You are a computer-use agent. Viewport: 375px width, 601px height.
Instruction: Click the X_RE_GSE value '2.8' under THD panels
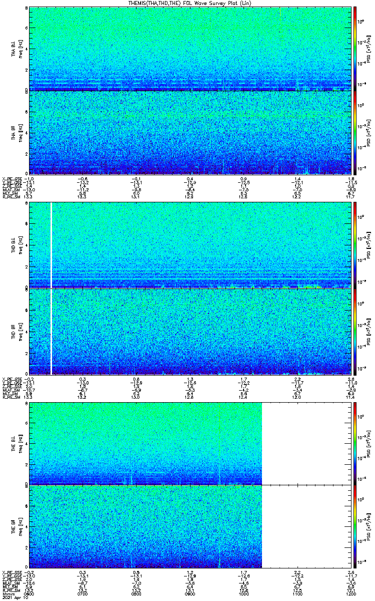point(351,379)
